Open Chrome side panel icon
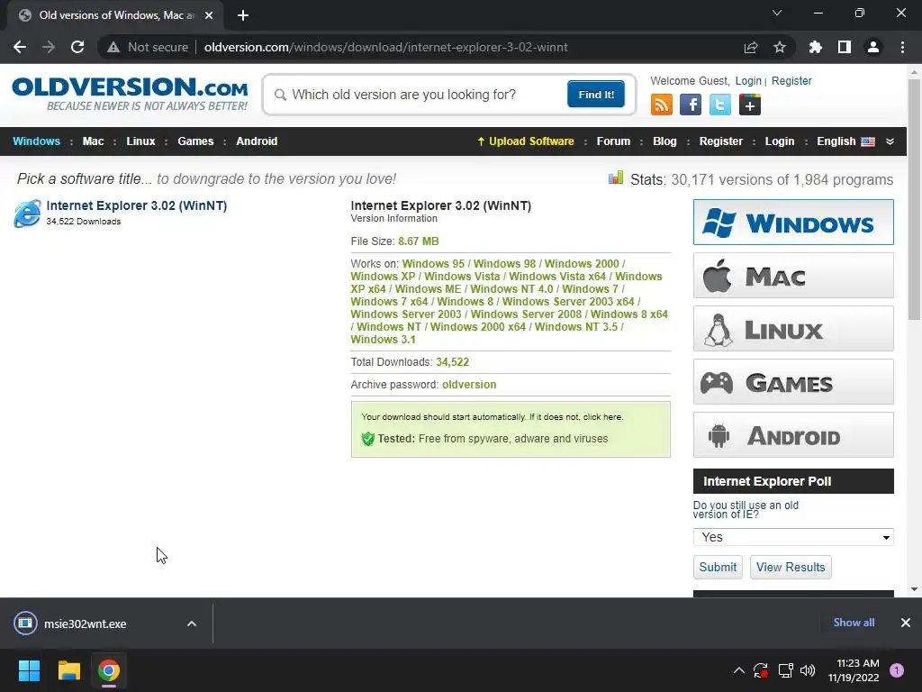 (845, 47)
